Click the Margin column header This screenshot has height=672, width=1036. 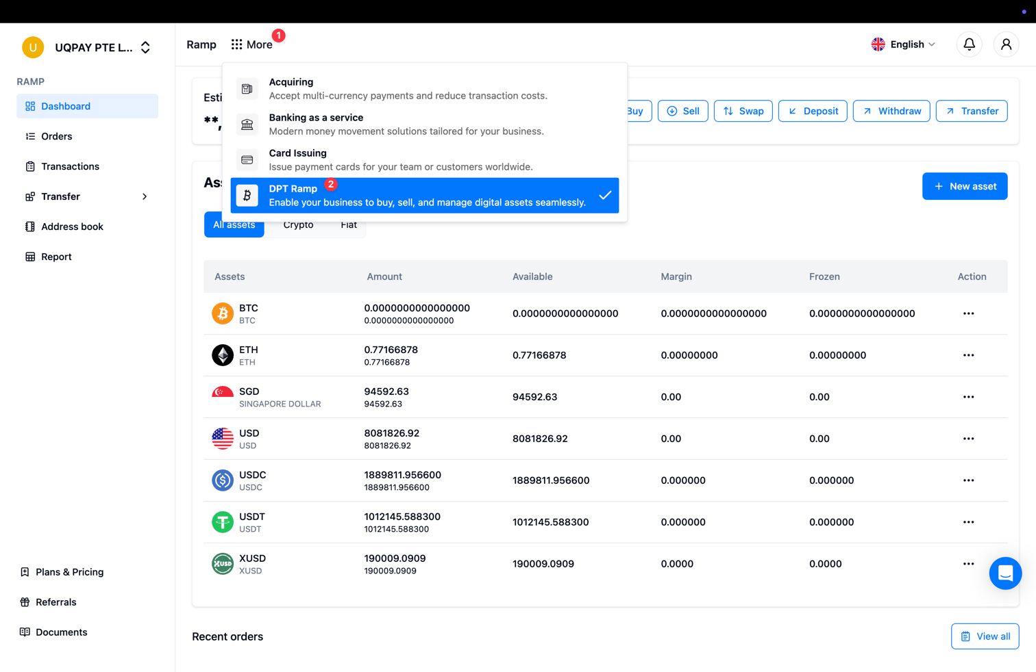[676, 276]
